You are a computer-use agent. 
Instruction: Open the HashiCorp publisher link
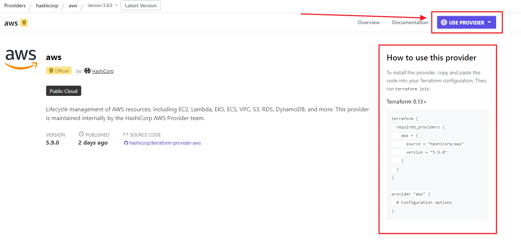(103, 71)
